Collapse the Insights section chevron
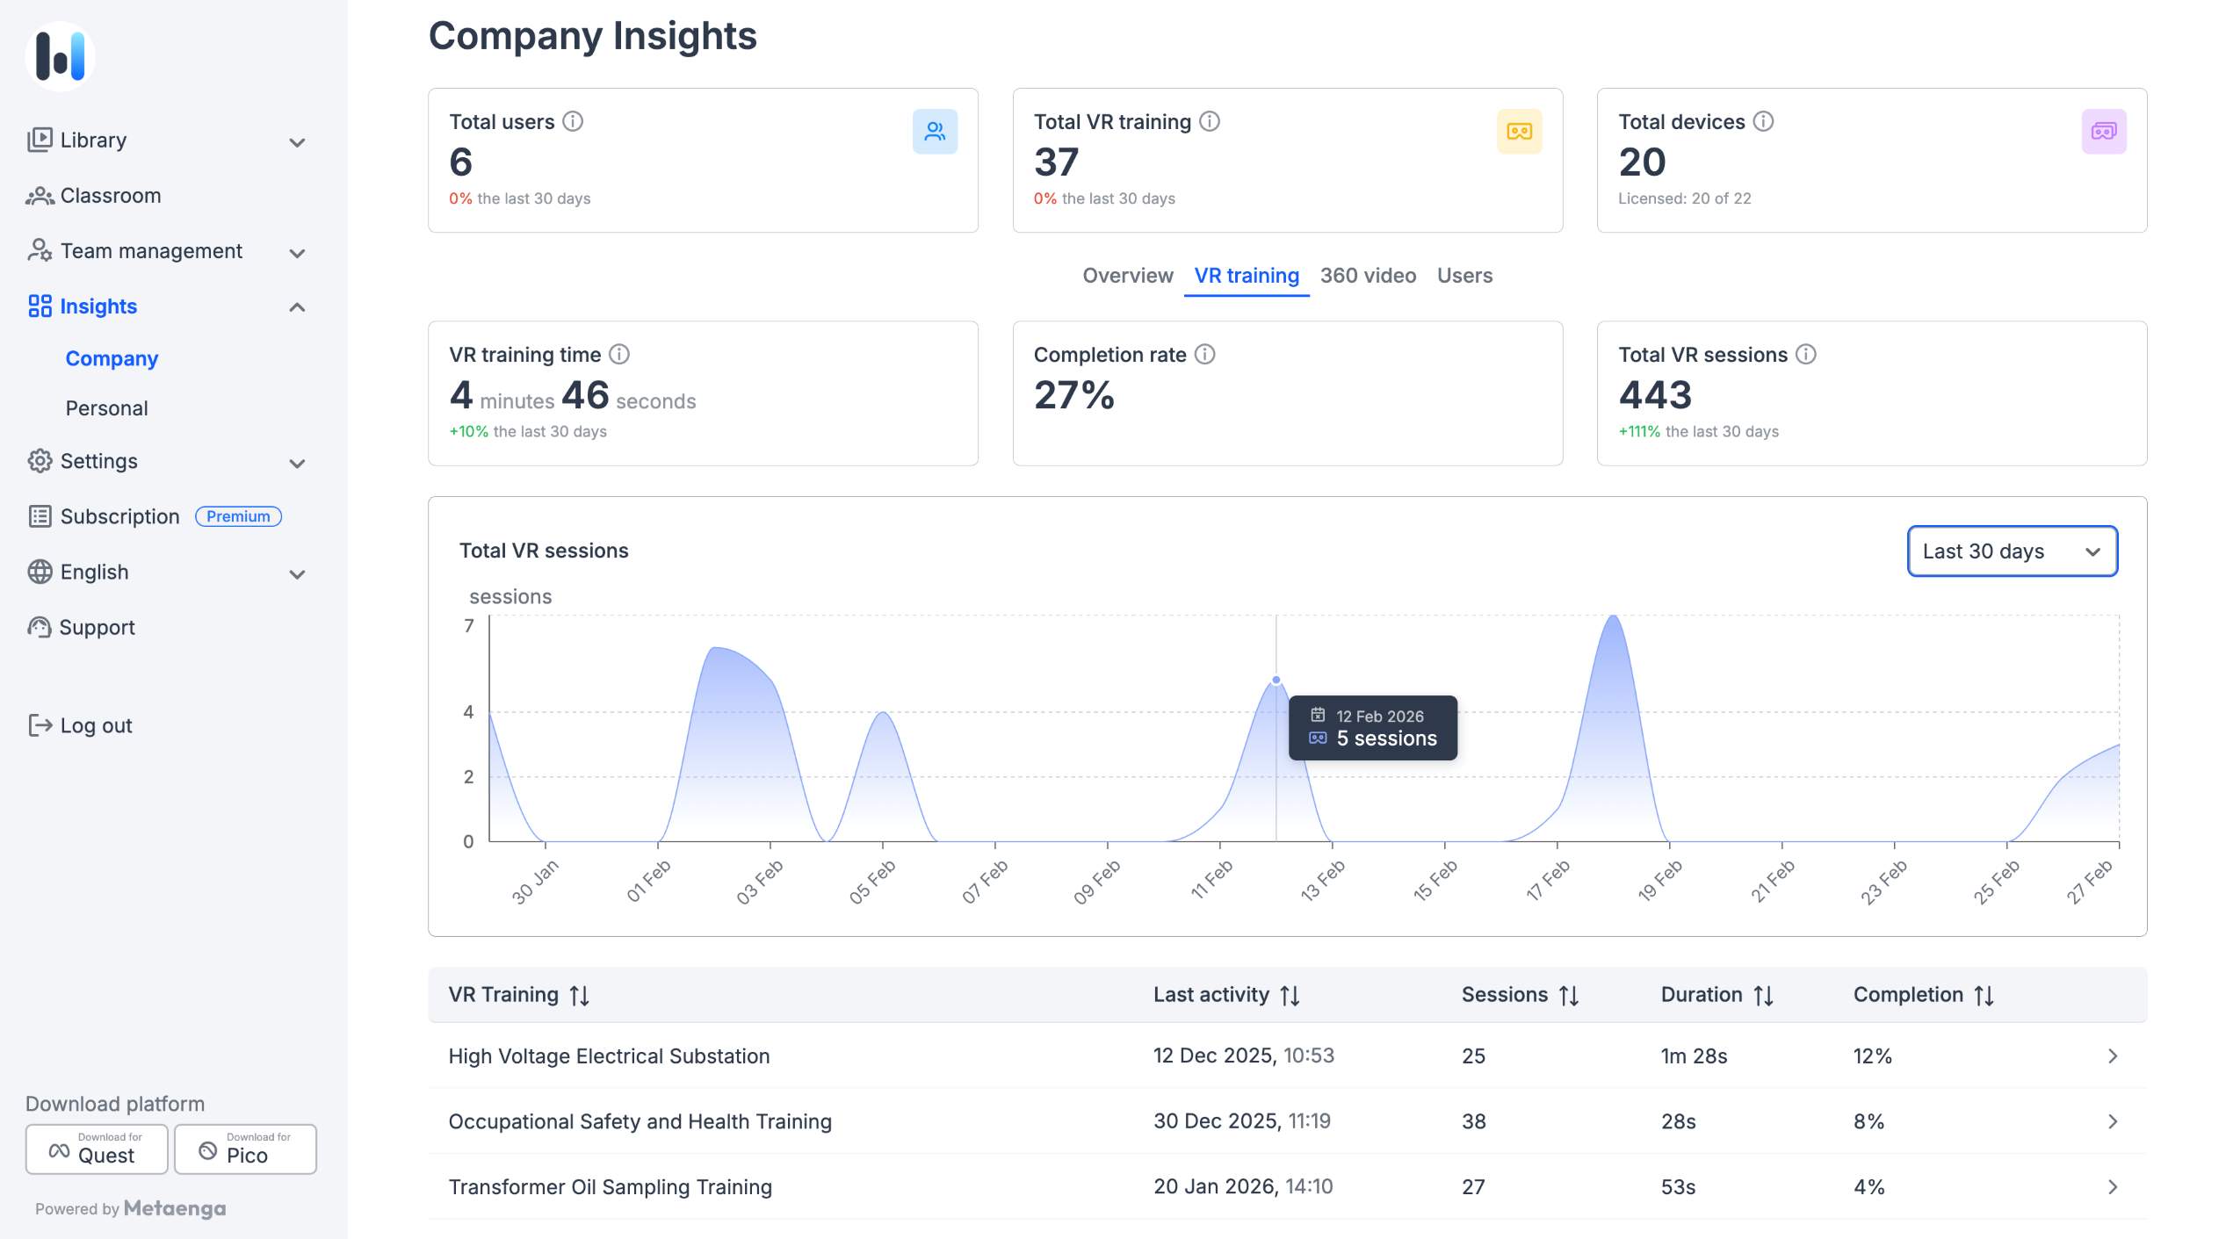The width and height of the screenshot is (2226, 1239). [298, 307]
